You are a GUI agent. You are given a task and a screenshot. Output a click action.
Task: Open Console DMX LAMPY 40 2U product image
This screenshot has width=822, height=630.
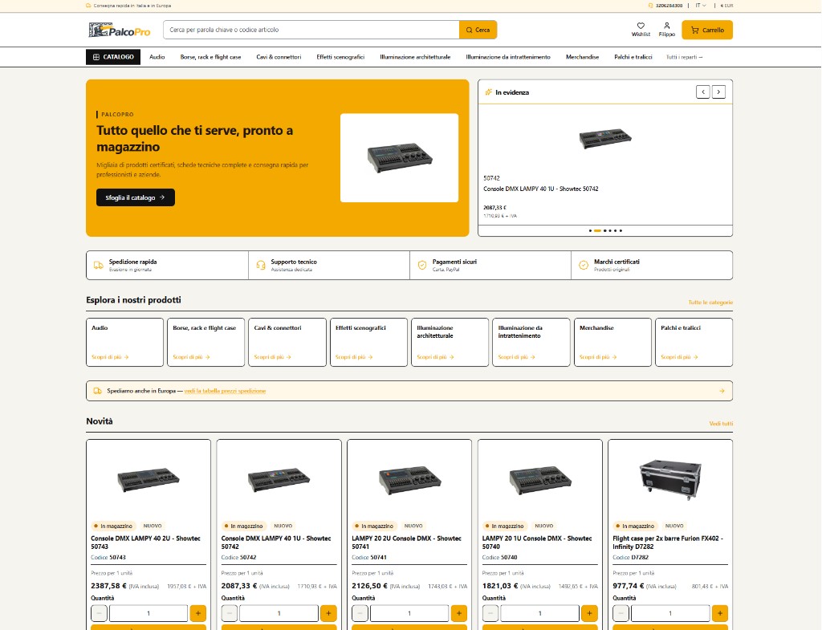(x=149, y=480)
